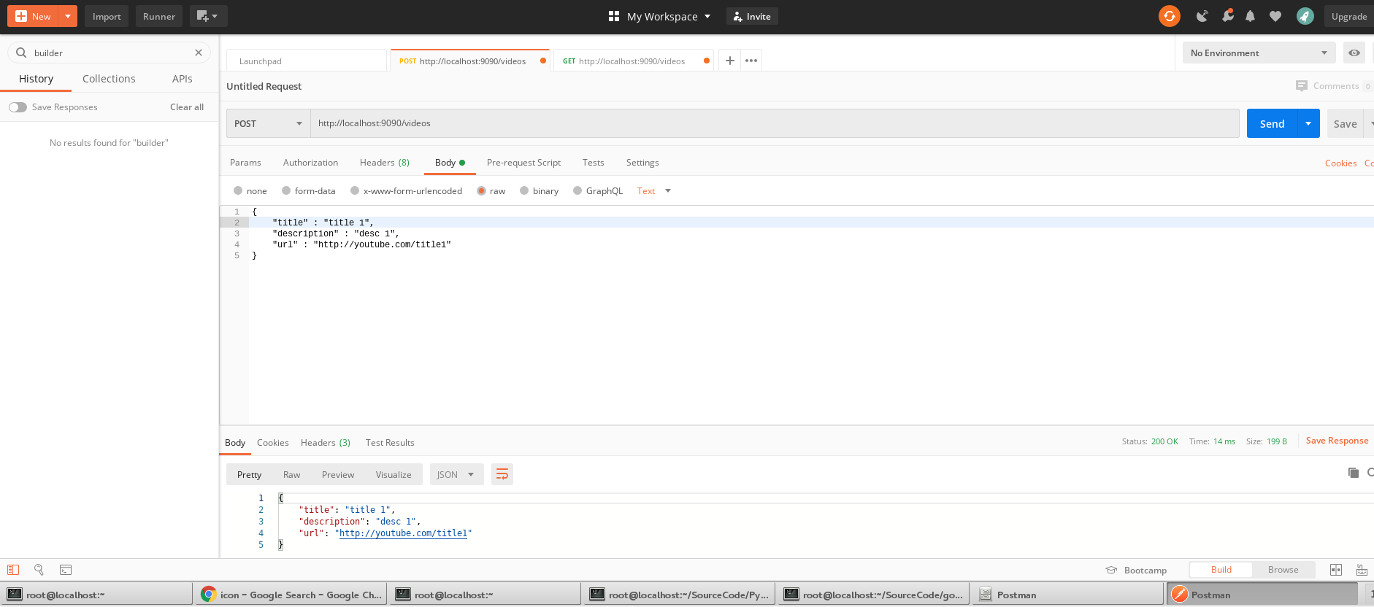The height and width of the screenshot is (607, 1374).
Task: Toggle the Save Responses switch
Action: [18, 107]
